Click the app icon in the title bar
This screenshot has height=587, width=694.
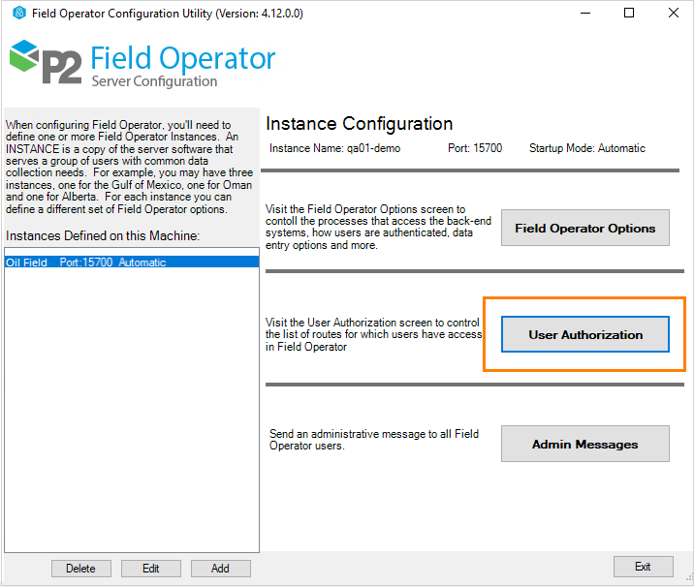pyautogui.click(x=18, y=13)
